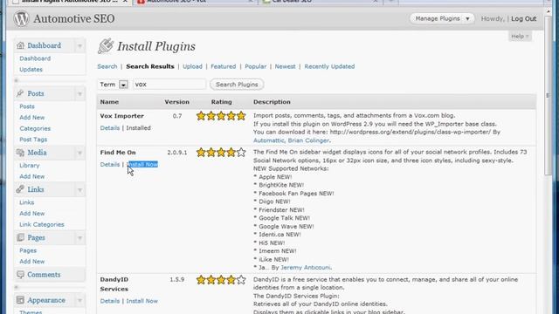Collapse the Links menu section arrow
Viewport: 559px width, 314px height.
(79, 190)
